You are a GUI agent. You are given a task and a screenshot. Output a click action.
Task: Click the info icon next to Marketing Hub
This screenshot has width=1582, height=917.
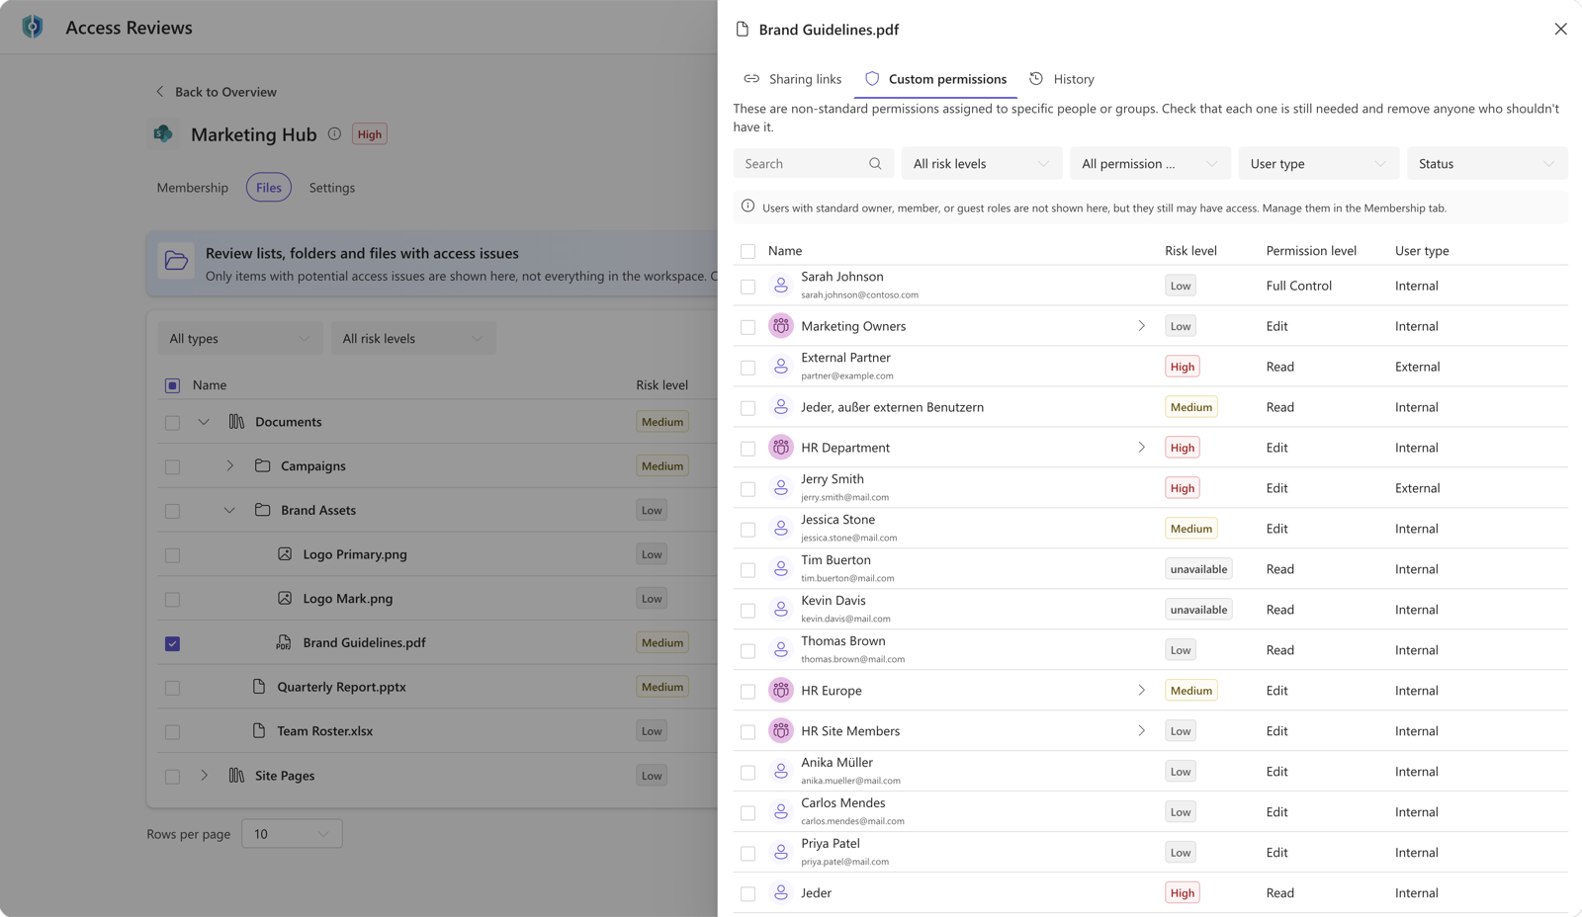coord(334,134)
